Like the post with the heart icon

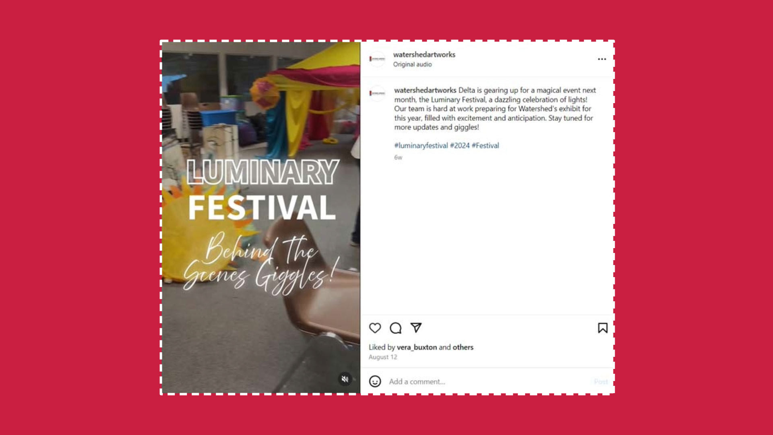click(375, 328)
